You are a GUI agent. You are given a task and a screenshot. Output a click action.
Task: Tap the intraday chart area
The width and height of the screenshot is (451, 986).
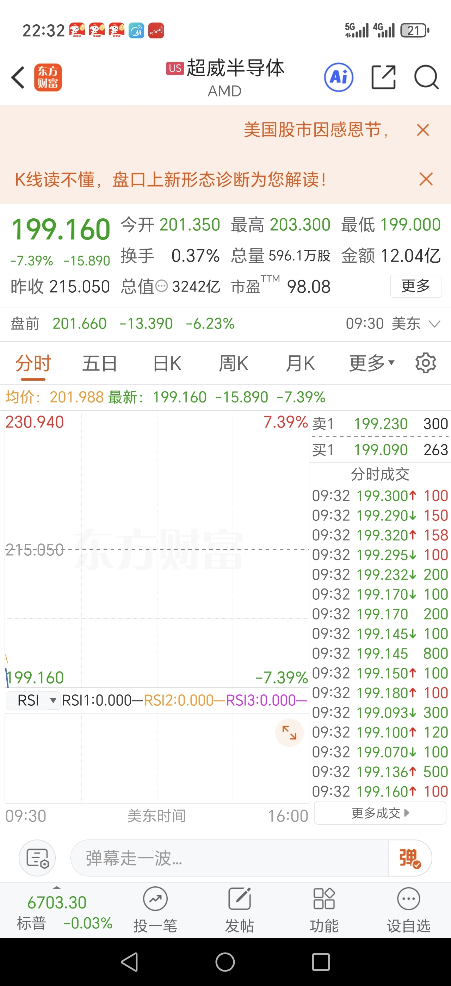(156, 549)
